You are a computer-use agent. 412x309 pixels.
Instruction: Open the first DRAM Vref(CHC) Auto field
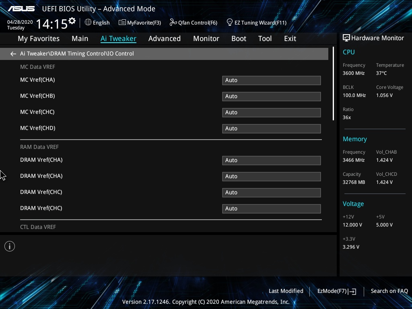272,192
